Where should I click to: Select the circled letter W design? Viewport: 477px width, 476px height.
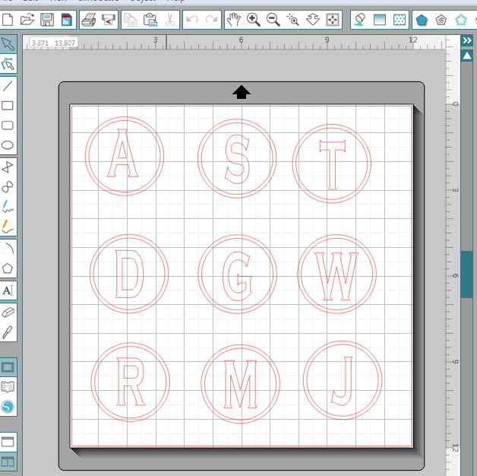pos(336,274)
